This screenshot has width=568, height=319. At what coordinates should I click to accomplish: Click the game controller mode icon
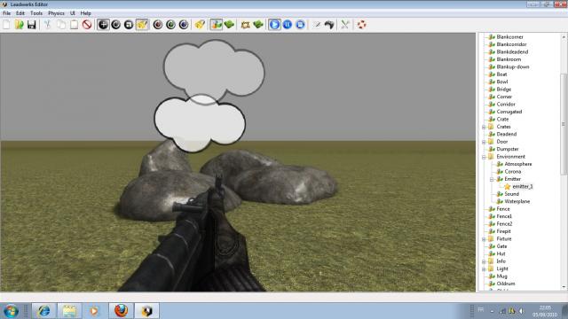click(x=329, y=25)
